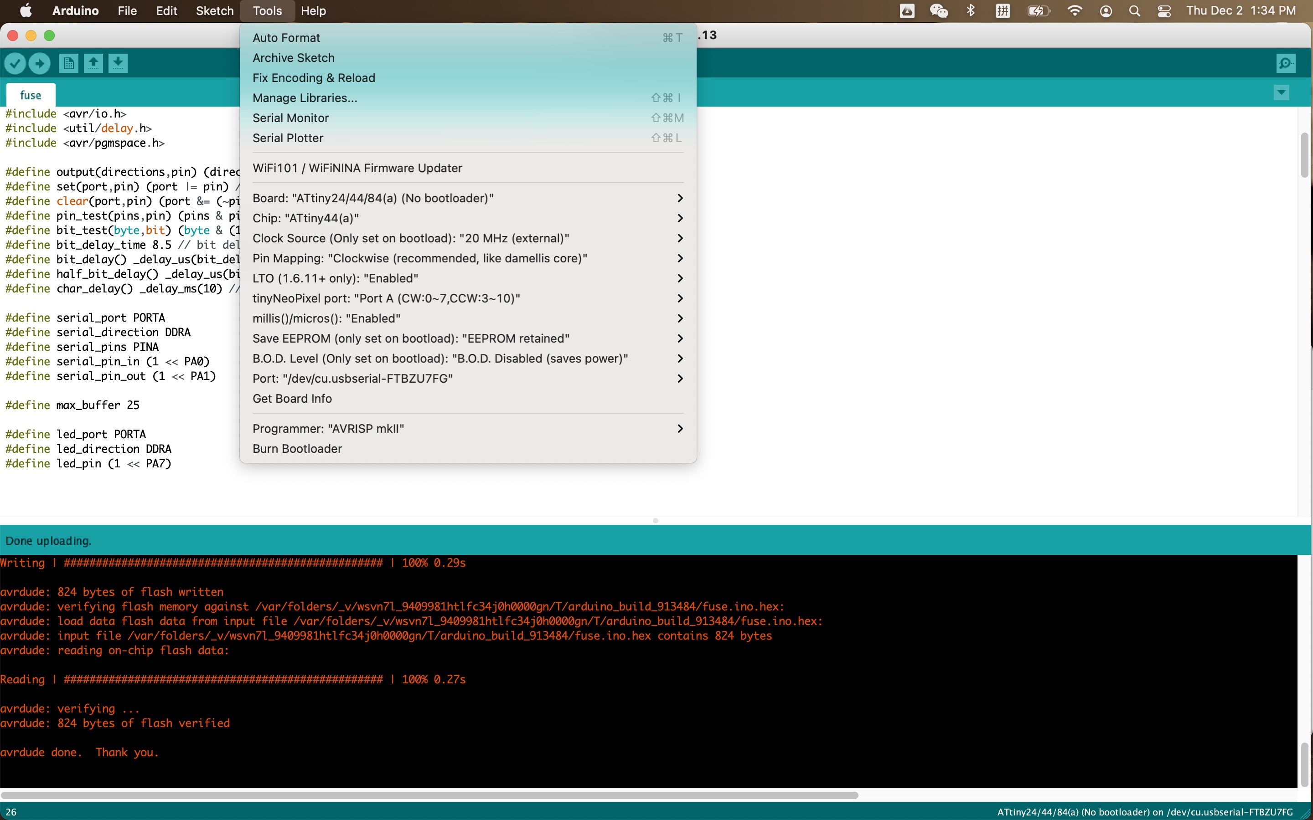Click the #define max_buffer 25 line
This screenshot has width=1313, height=820.
click(x=72, y=405)
